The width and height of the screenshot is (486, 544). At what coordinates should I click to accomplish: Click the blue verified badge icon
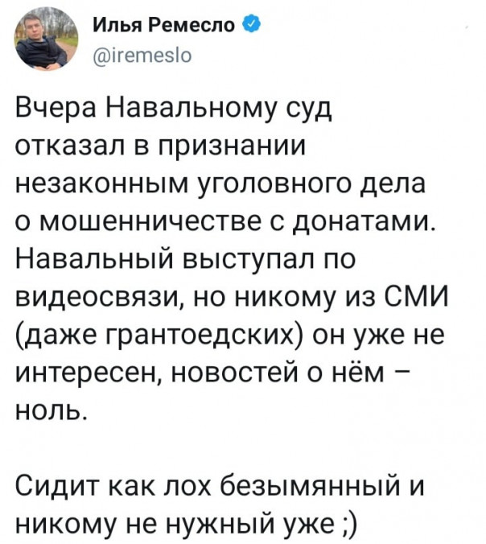pos(251,26)
